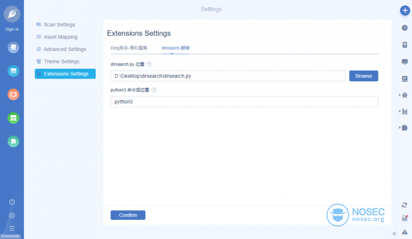Viewport: 412px width, 239px height.
Task: Collapse the right panel with double chevron
Action: click(394, 233)
